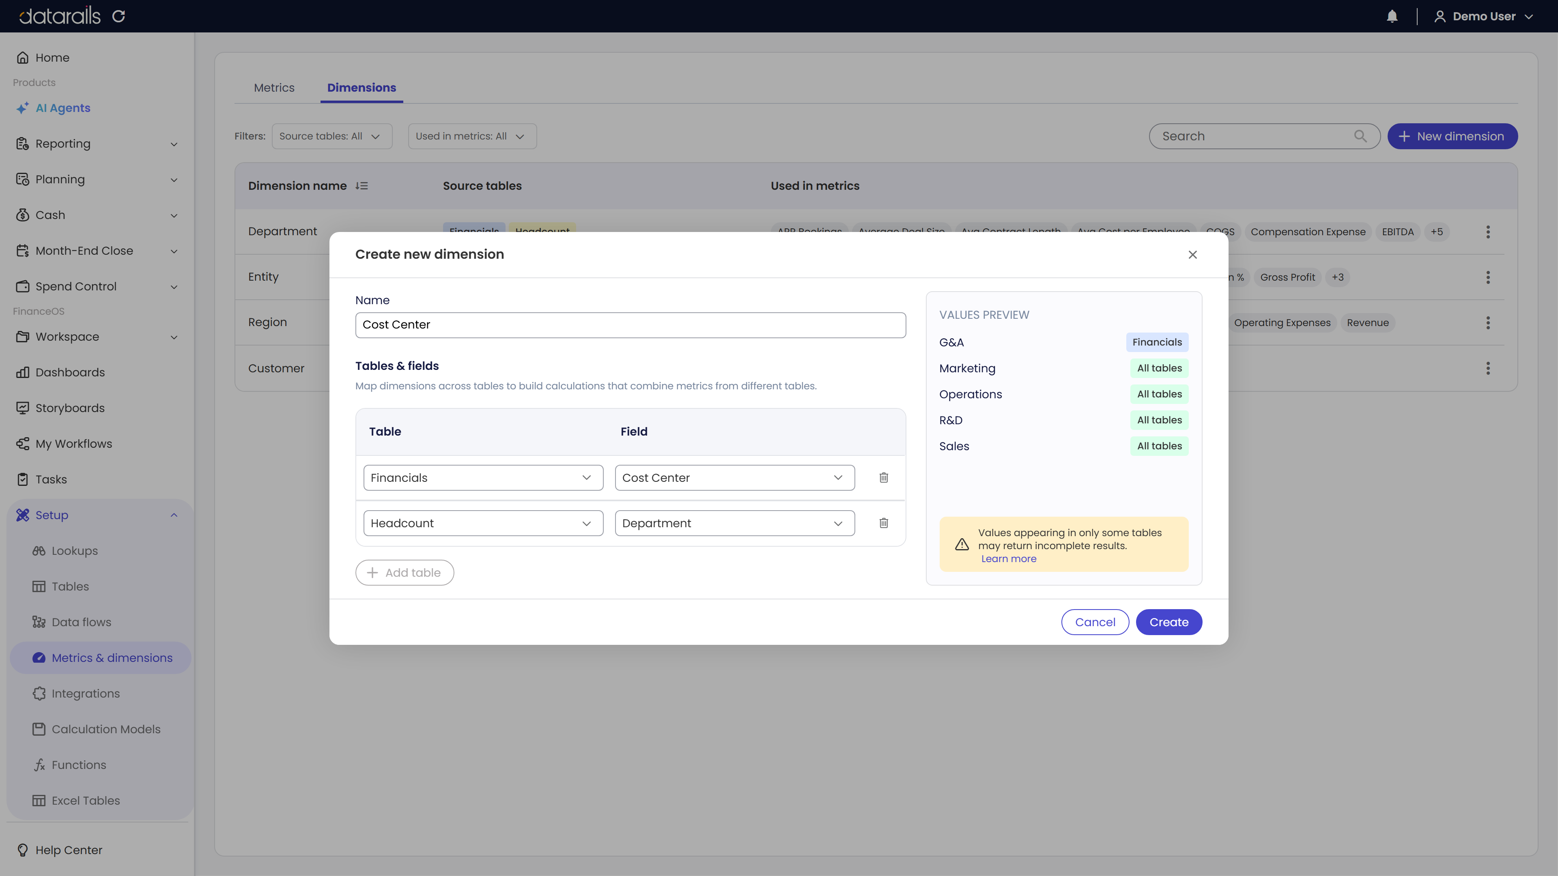
Task: Open My Workflows in the sidebar
Action: (74, 444)
